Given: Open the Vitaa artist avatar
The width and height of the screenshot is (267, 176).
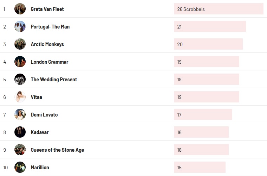Looking at the screenshot, I should point(20,97).
